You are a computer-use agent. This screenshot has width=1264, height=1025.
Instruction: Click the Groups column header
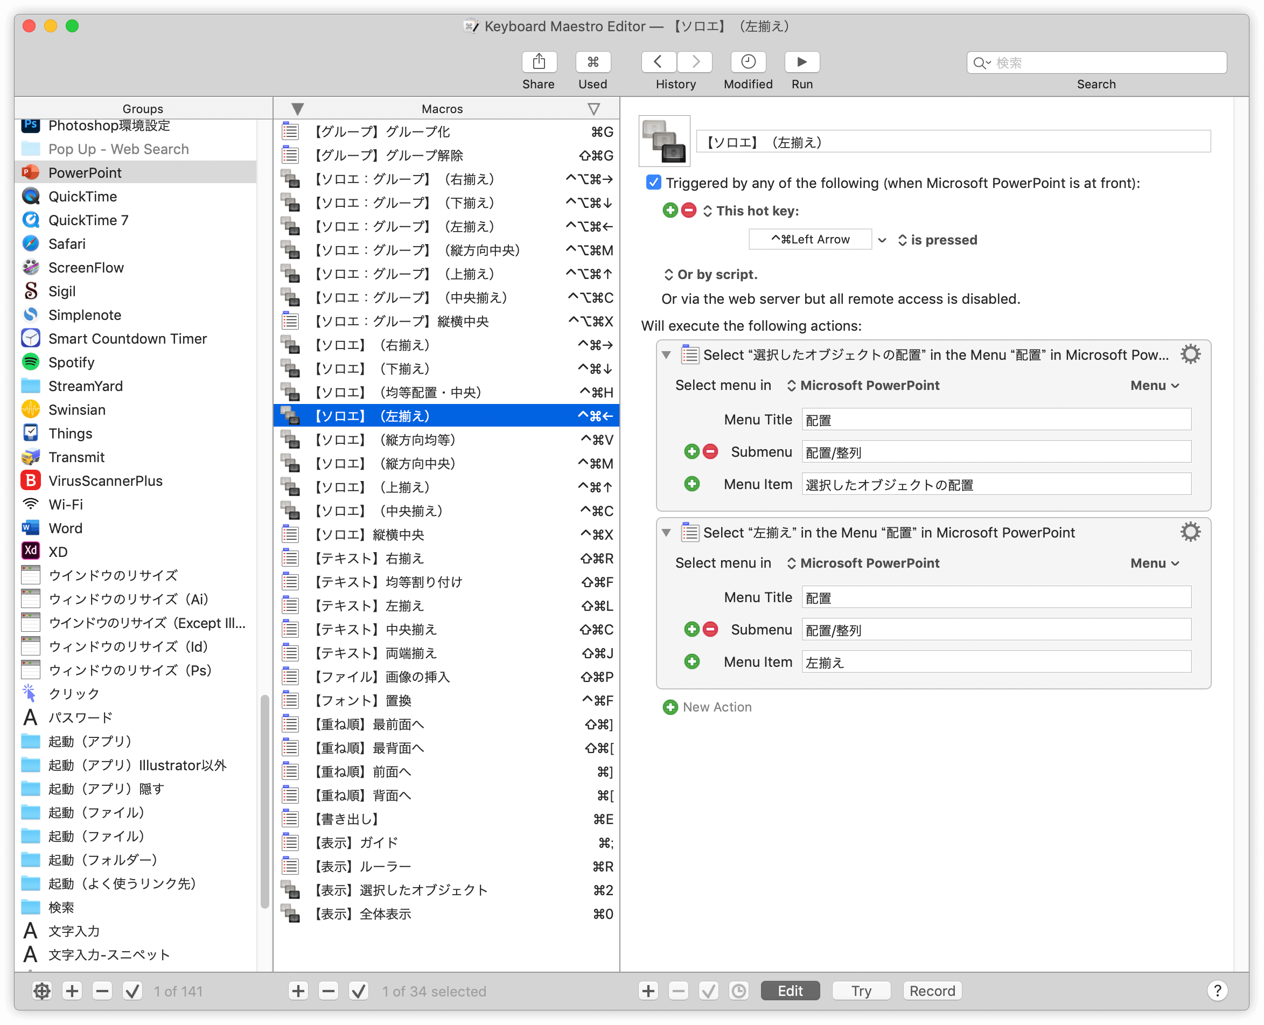click(x=143, y=109)
